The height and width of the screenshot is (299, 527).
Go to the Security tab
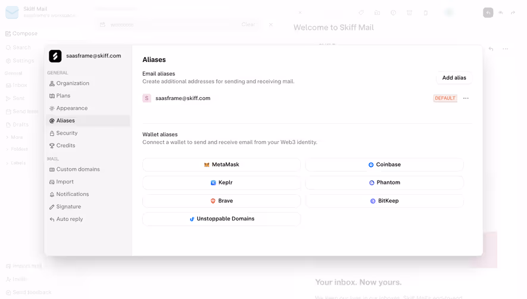coord(88,133)
